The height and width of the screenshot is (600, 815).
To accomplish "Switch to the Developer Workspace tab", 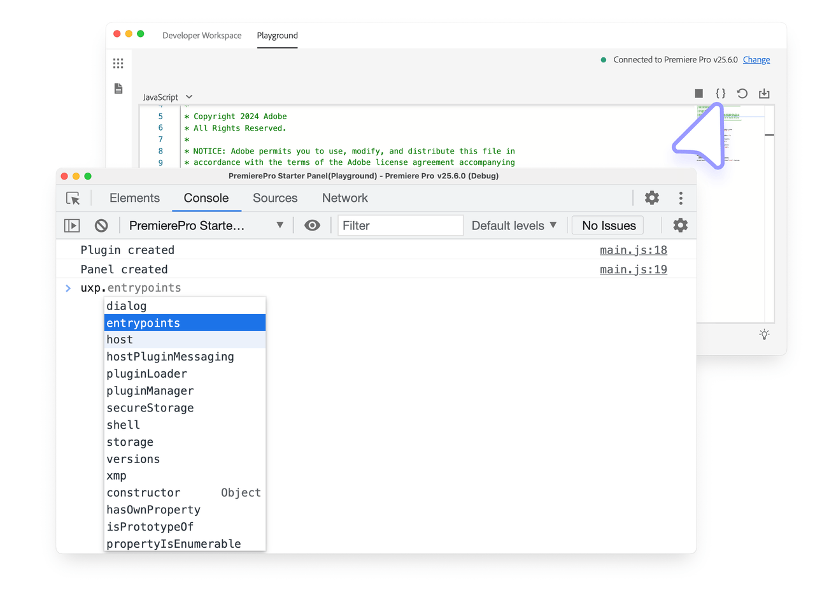I will click(202, 36).
